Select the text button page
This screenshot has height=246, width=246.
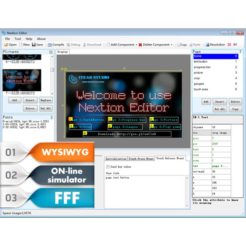pos(216,61)
